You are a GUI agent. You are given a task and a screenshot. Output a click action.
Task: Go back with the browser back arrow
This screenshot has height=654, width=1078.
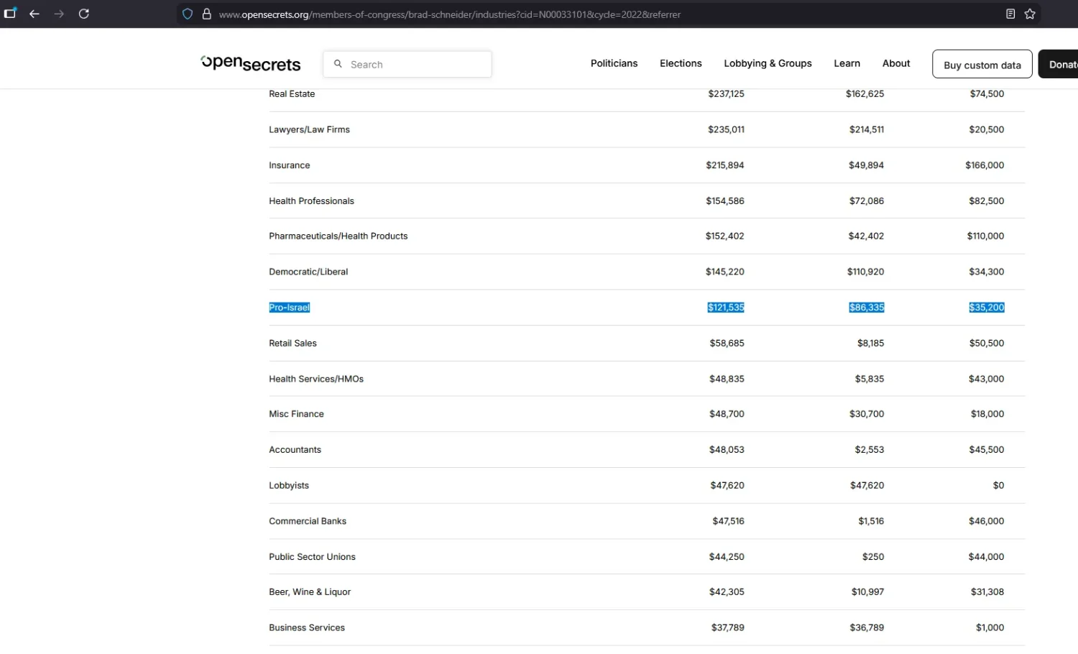(x=34, y=14)
